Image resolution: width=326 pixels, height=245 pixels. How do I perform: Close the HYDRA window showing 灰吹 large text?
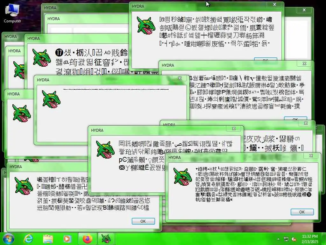pyautogui.click(x=306, y=123)
